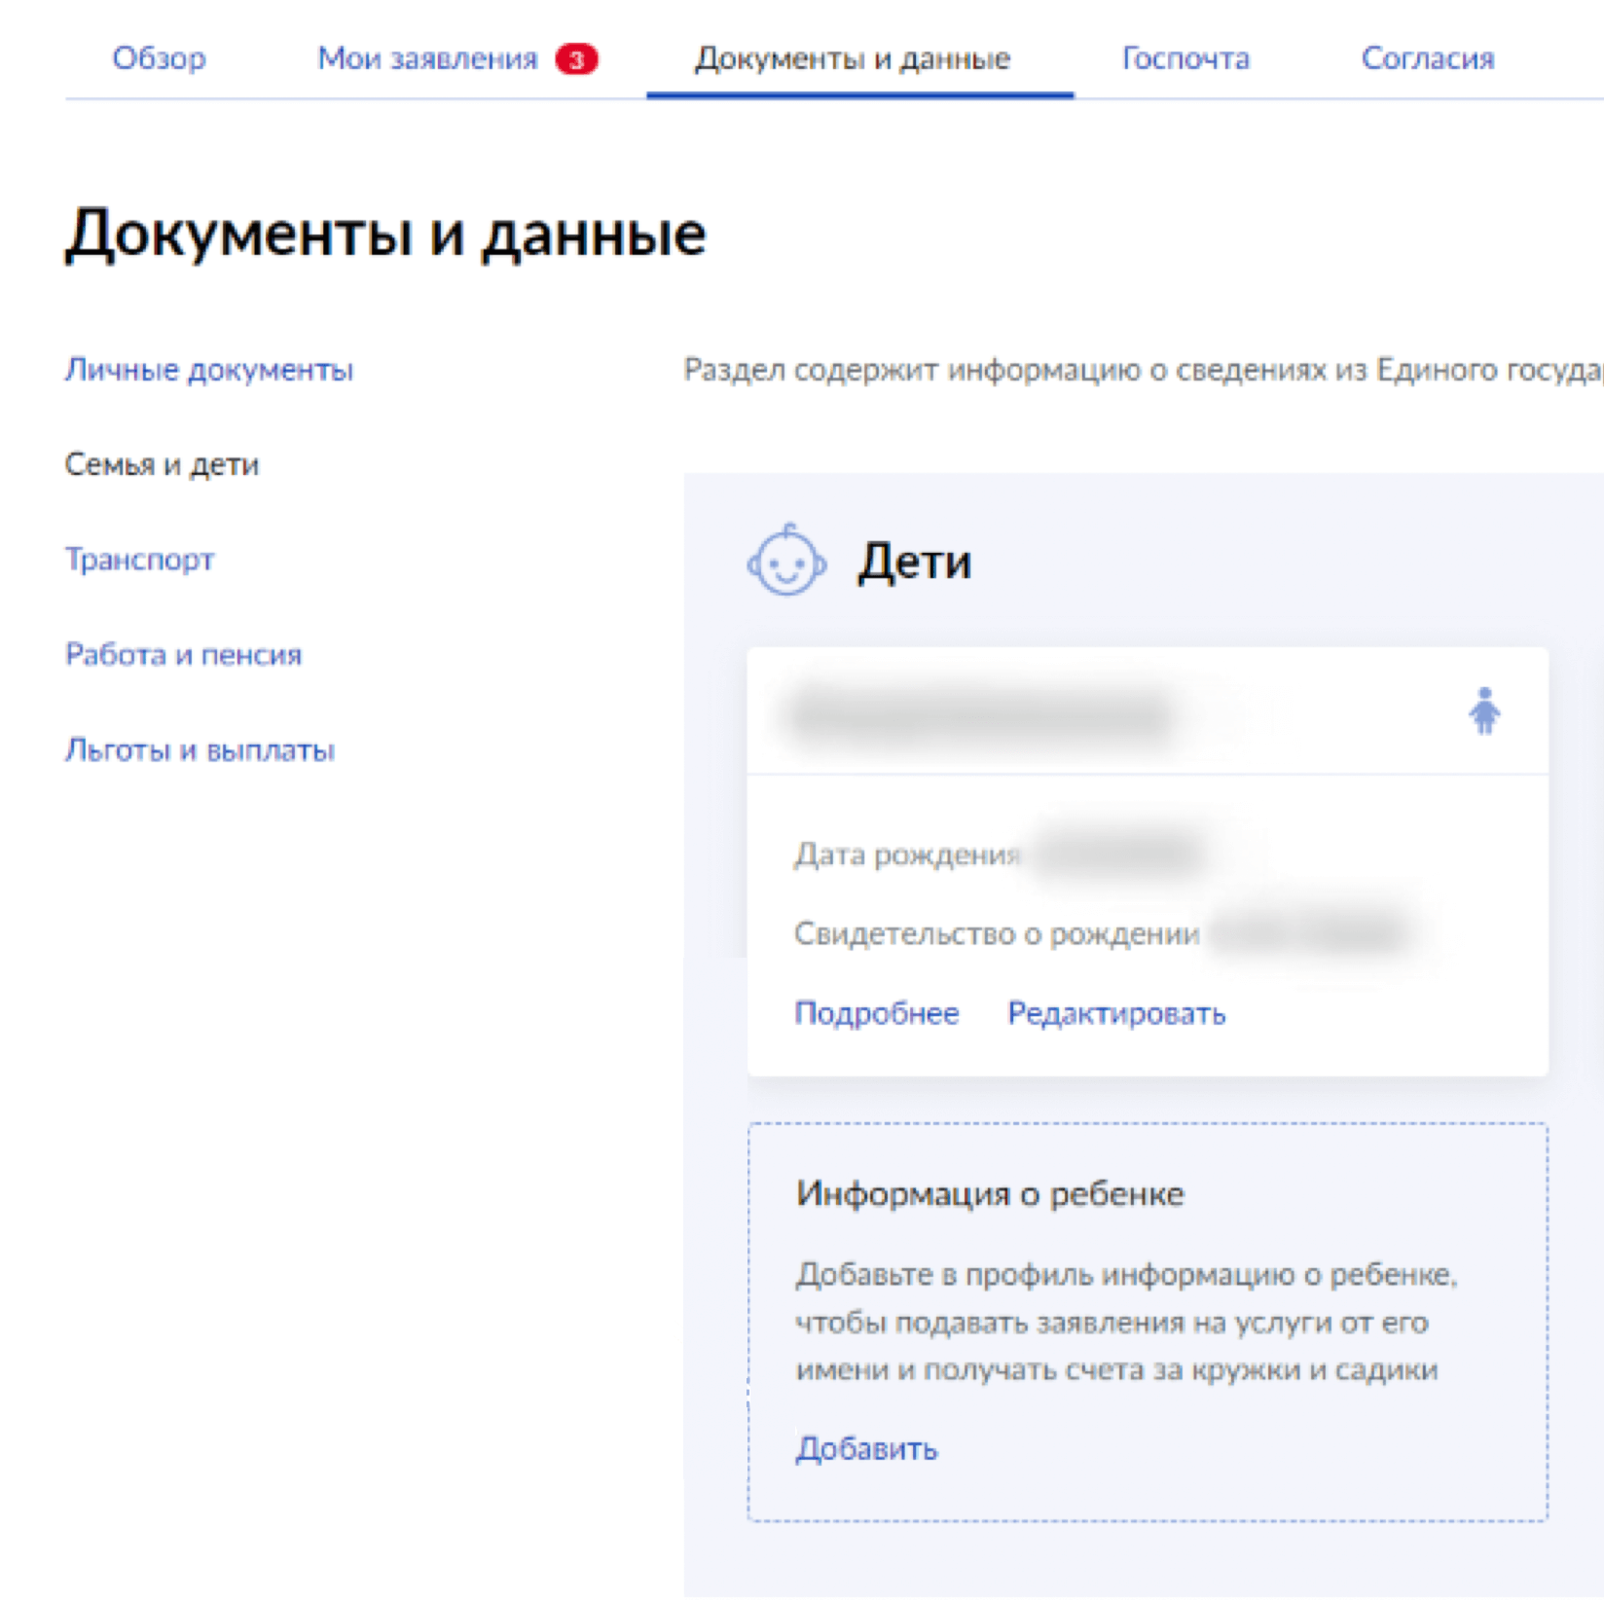Open Личные документы section

209,370
